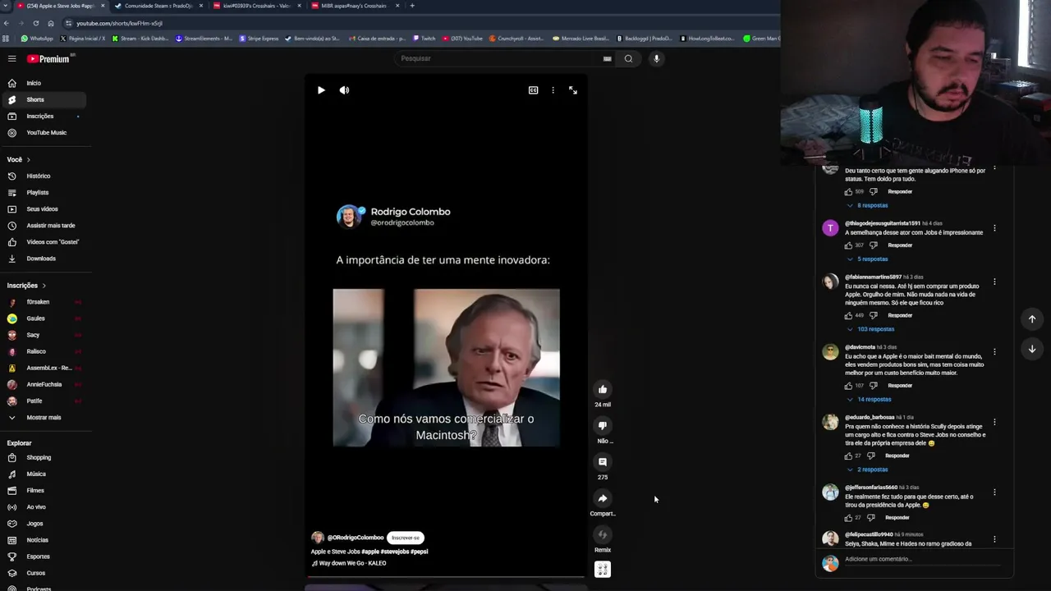Open the Gaules subscription channel
The height and width of the screenshot is (591, 1051).
coord(43,318)
